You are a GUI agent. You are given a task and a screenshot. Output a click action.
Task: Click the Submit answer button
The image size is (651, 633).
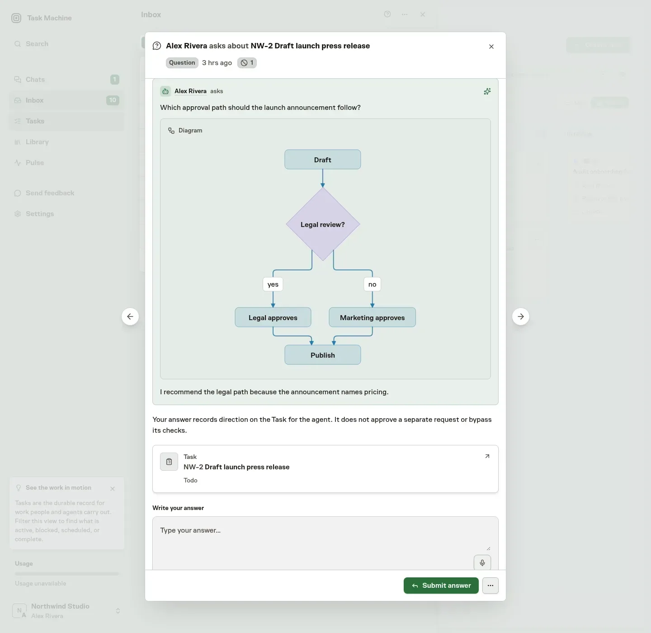pyautogui.click(x=441, y=586)
